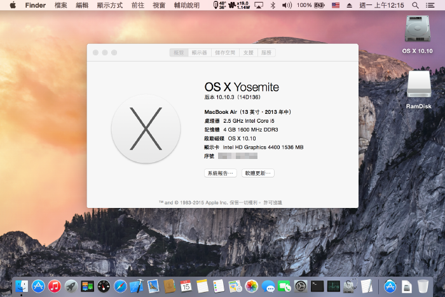The height and width of the screenshot is (297, 445).
Task: Click the OS X Yosemite heading
Action: (x=242, y=87)
